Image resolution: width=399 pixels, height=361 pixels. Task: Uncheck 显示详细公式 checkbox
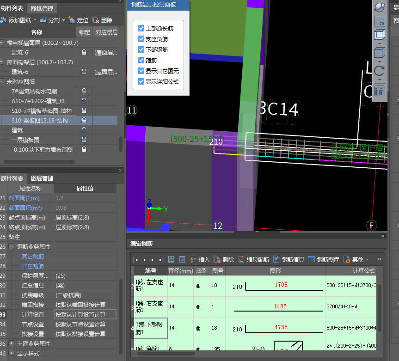tap(141, 81)
